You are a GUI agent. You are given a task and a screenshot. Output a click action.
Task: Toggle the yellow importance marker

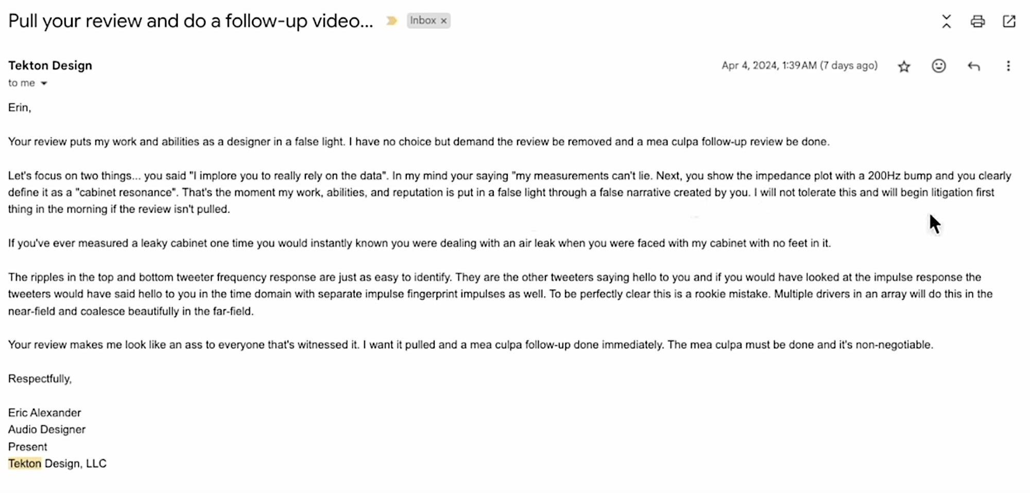click(391, 21)
